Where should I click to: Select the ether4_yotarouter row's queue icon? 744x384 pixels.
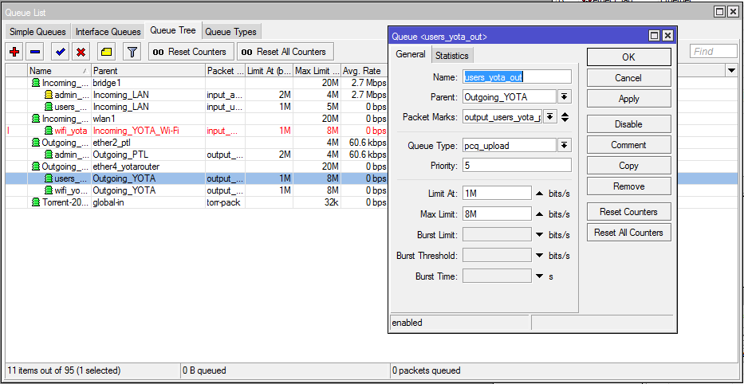[36, 167]
